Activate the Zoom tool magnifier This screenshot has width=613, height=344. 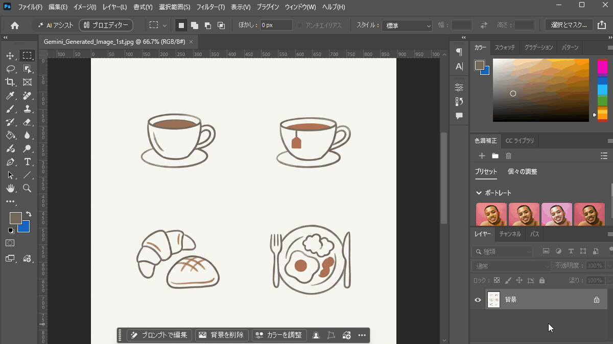click(28, 189)
